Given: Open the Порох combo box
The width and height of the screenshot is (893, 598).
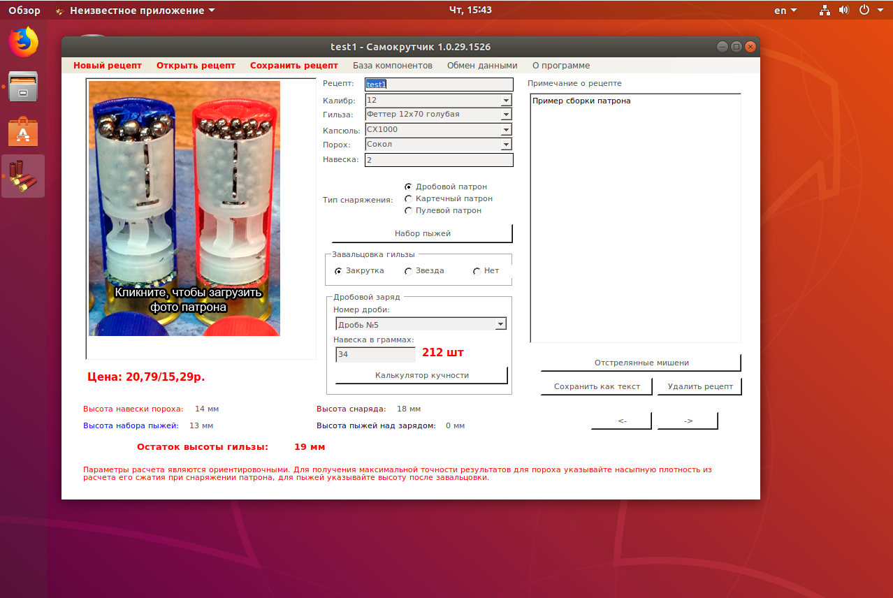Looking at the screenshot, I should coord(506,145).
